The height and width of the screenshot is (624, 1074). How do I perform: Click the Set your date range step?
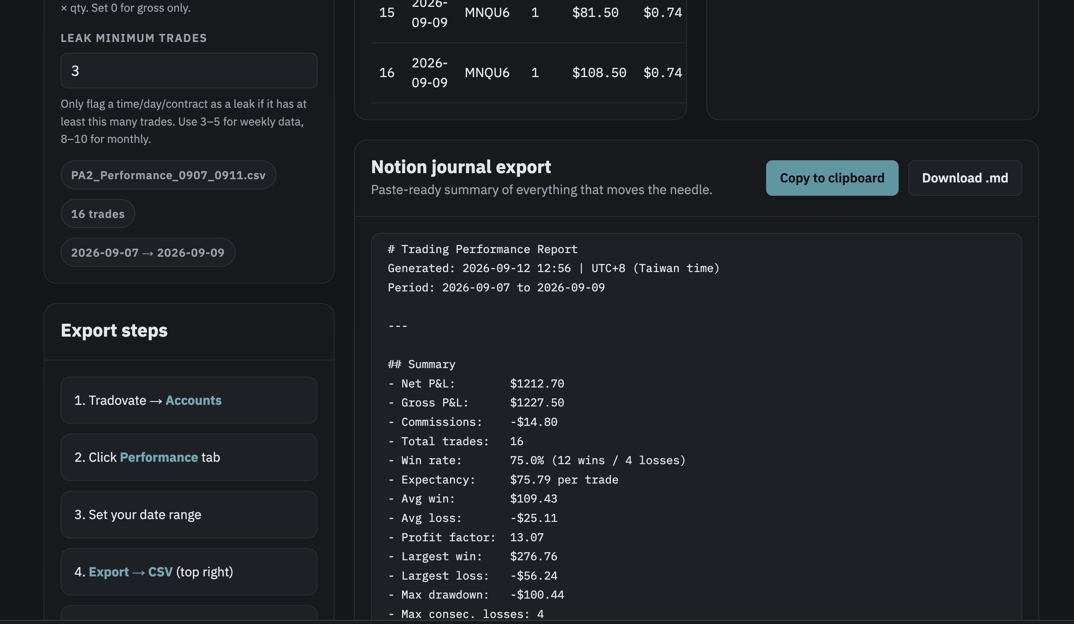point(189,515)
